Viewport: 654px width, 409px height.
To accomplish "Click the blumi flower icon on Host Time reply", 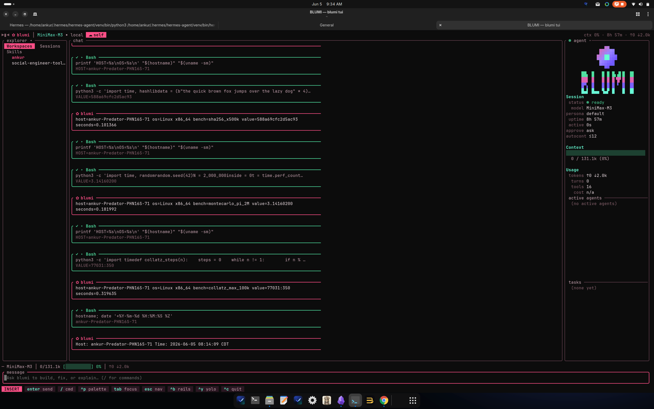I will pos(77,339).
